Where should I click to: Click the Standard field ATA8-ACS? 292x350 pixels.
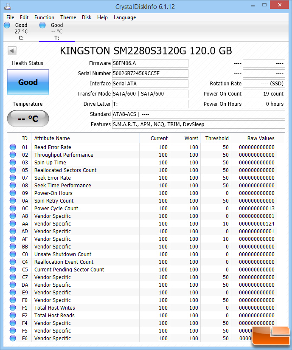(199, 114)
